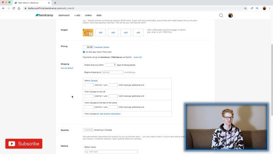Click Canada to US CAD for 1 unit field
The image size is (273, 154).
pos(89,96)
